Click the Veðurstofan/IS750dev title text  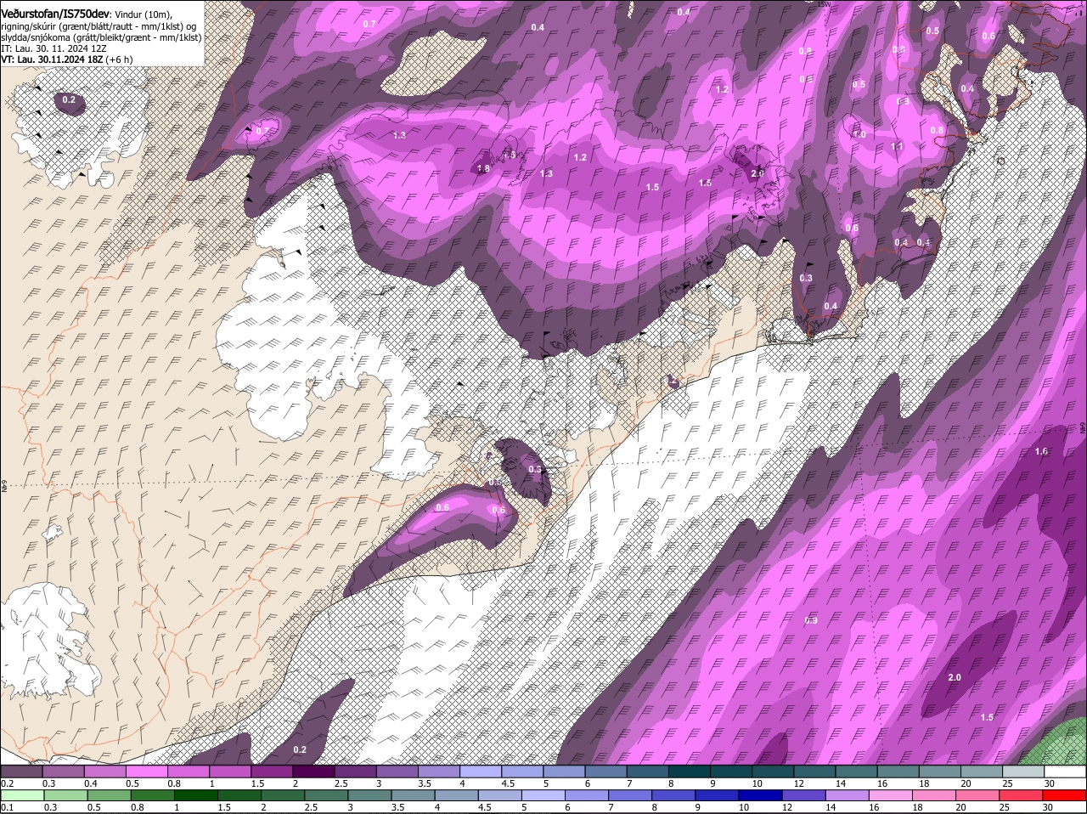click(55, 14)
